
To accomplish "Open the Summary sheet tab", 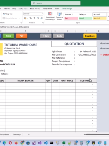I will [17, 134].
